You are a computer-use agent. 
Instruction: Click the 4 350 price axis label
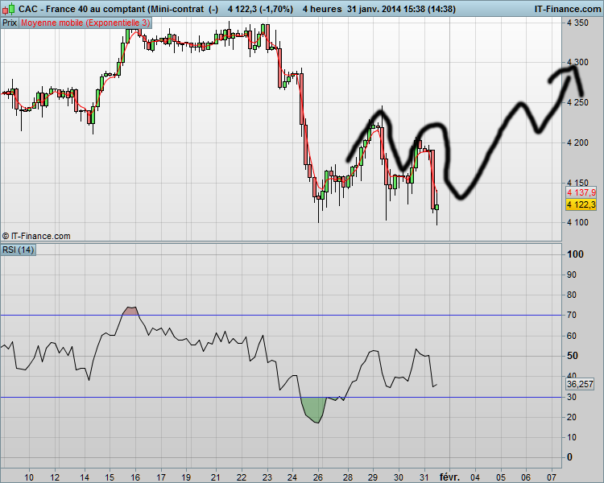coord(577,23)
